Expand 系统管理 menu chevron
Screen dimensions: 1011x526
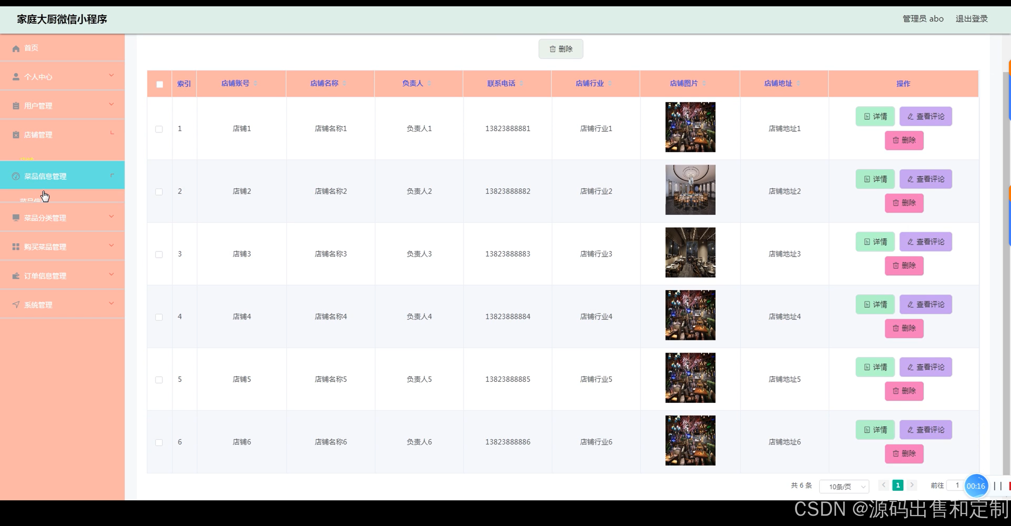(111, 303)
